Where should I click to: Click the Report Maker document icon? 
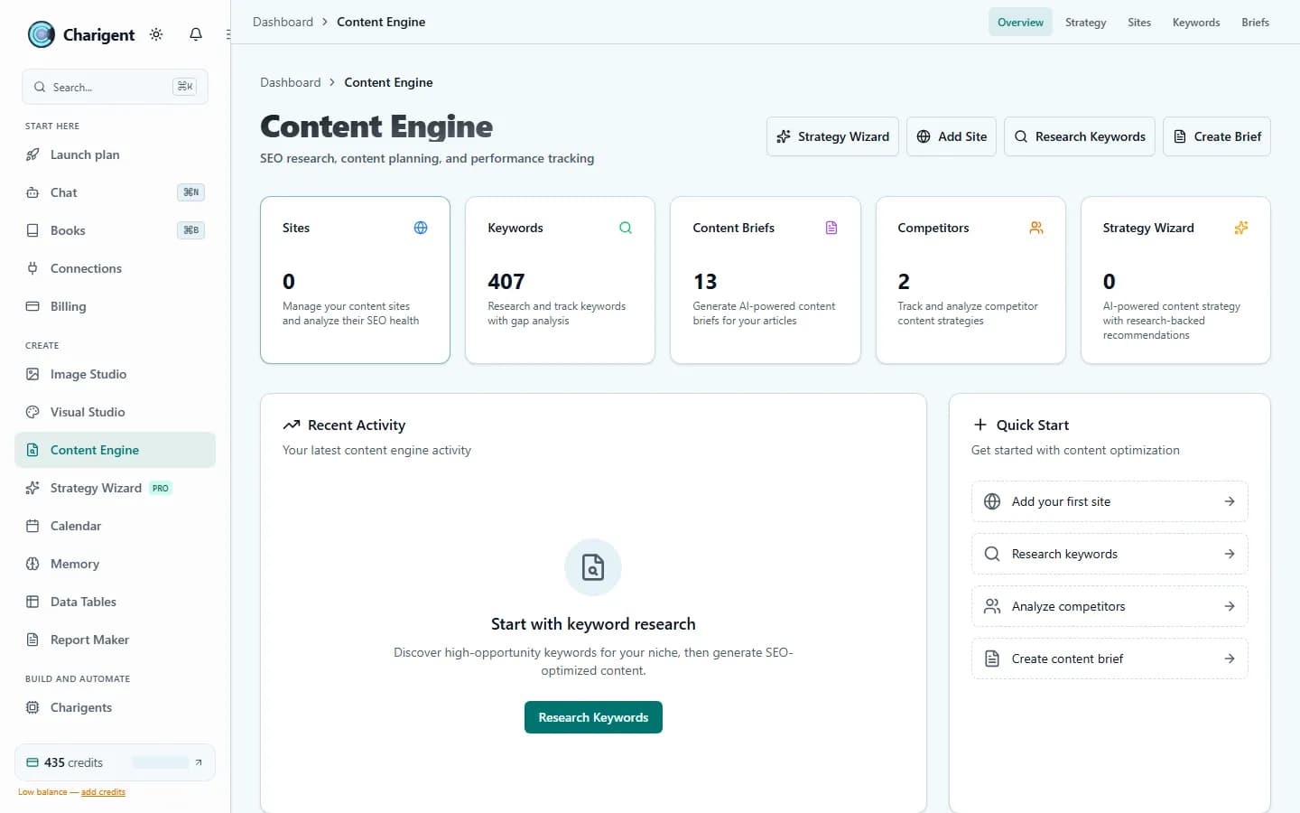pyautogui.click(x=32, y=640)
